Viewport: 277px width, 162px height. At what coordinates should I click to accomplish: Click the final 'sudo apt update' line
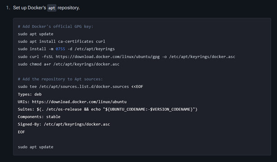[36, 147]
